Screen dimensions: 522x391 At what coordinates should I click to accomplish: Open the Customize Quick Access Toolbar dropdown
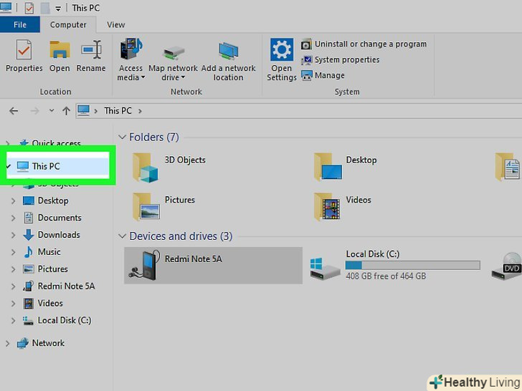coord(58,9)
